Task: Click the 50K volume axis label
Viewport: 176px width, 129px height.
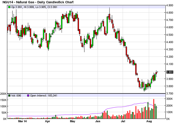Action: tap(4, 113)
